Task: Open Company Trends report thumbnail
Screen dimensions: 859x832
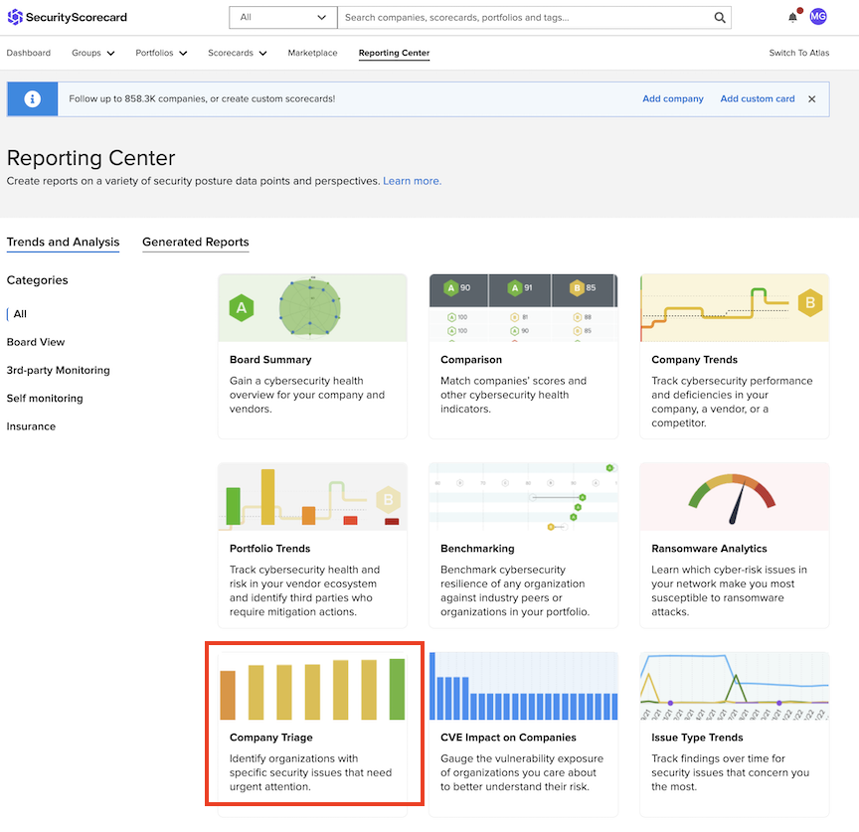Action: (734, 308)
